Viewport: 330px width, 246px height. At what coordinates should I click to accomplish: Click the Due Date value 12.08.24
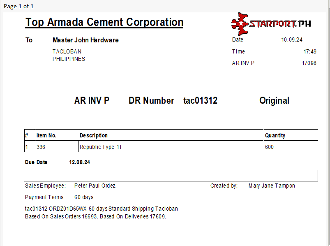80,162
